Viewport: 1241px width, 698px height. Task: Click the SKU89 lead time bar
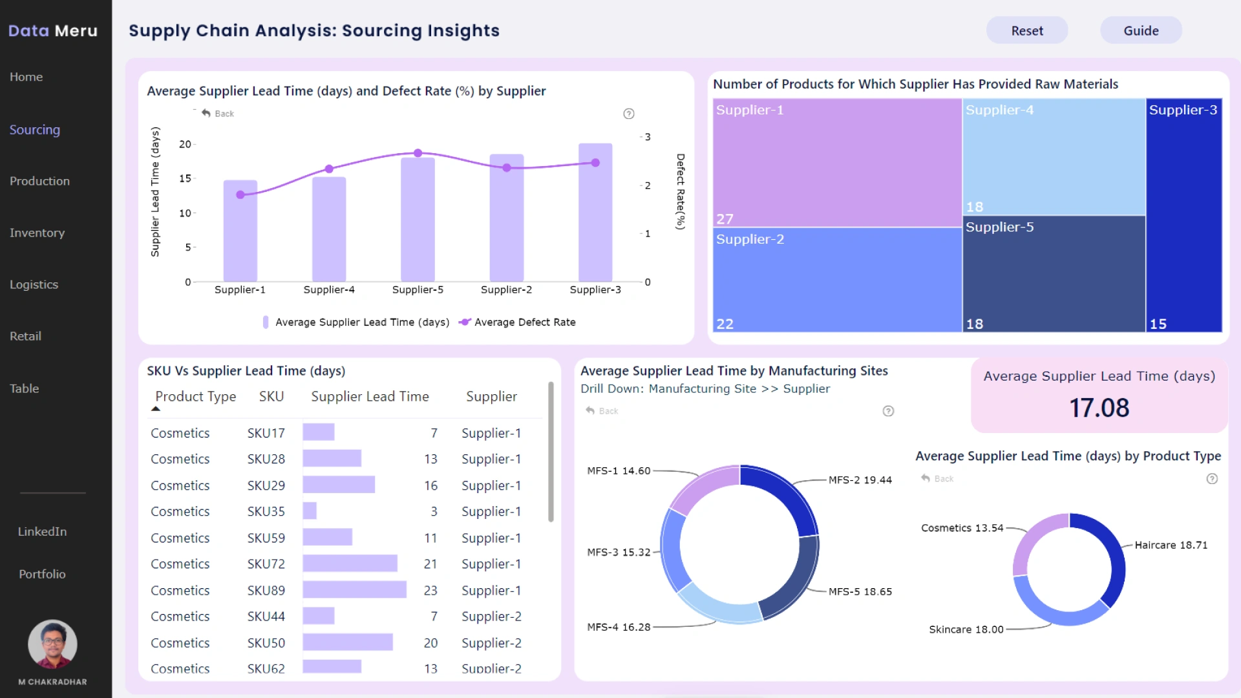pos(355,589)
